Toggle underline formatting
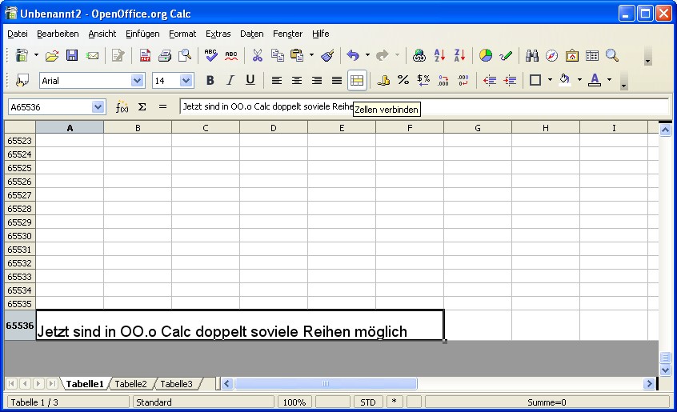 click(x=250, y=81)
